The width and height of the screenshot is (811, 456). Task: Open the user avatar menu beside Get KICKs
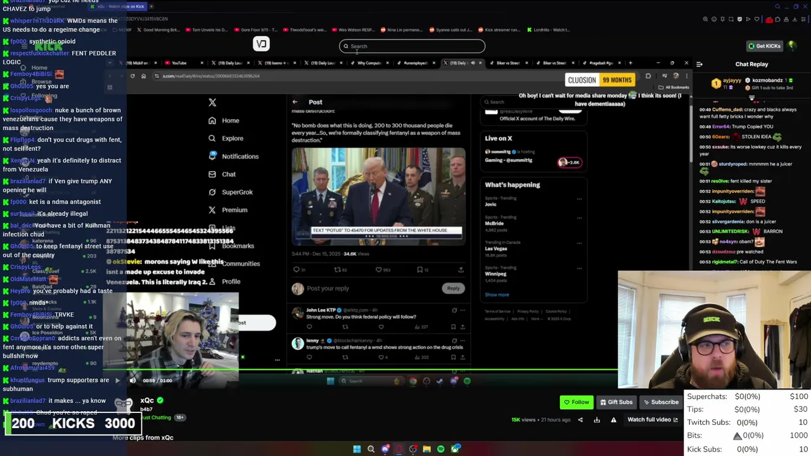click(791, 46)
